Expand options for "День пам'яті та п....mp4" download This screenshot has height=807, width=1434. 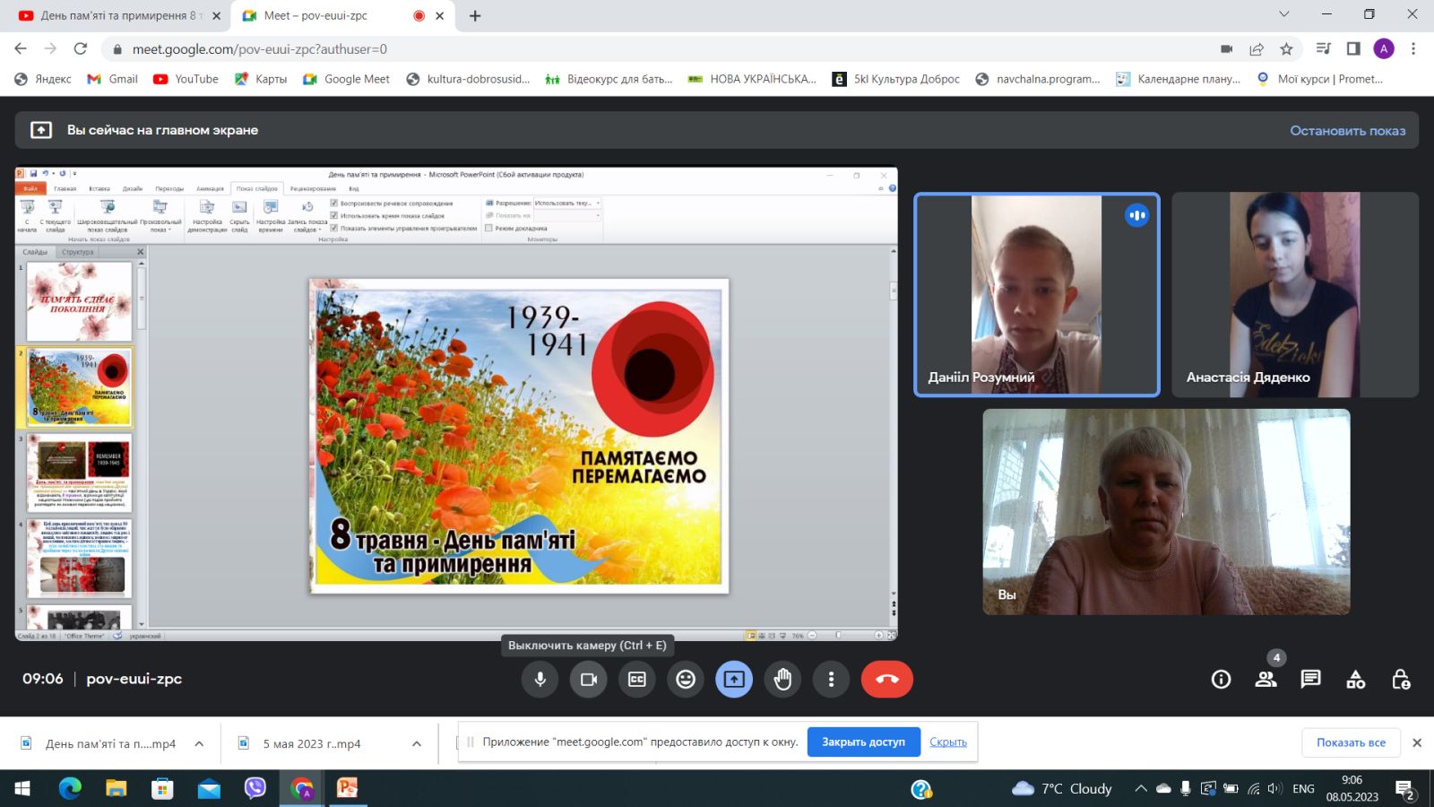pyautogui.click(x=199, y=744)
